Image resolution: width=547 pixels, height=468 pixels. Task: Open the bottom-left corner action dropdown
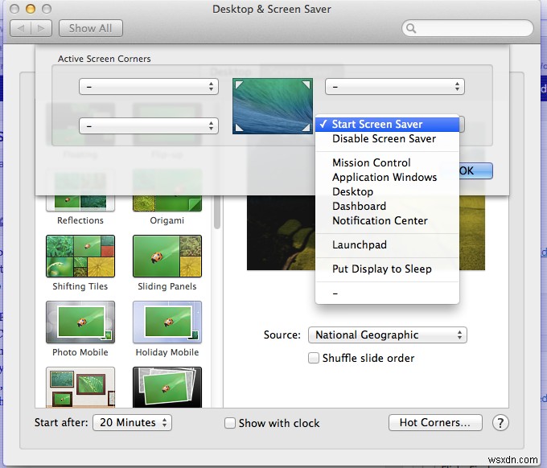pos(149,126)
